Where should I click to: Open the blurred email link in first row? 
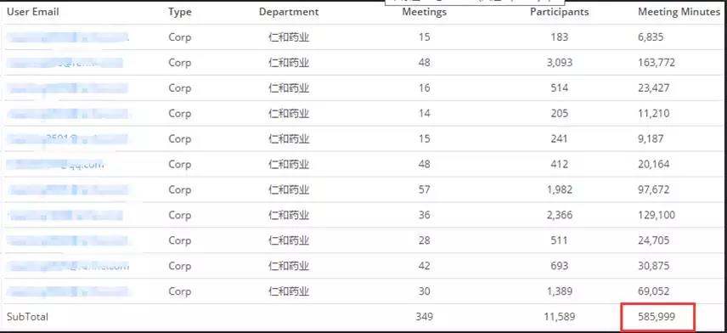pos(68,37)
